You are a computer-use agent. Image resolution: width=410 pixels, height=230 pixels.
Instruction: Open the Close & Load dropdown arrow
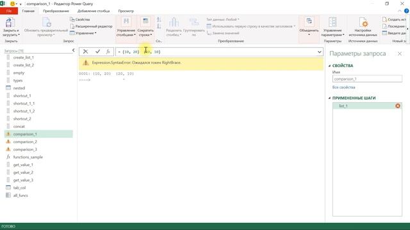click(x=19, y=35)
